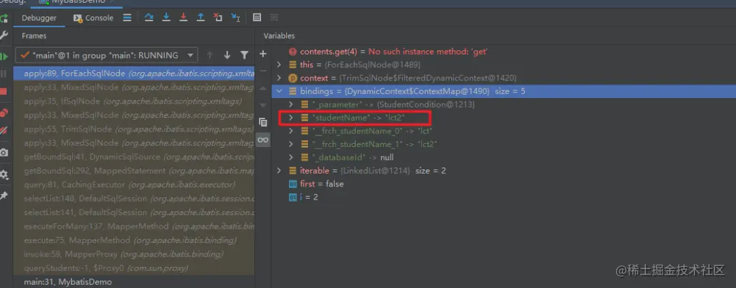Click the Force Step Into red arrow

tap(183, 17)
